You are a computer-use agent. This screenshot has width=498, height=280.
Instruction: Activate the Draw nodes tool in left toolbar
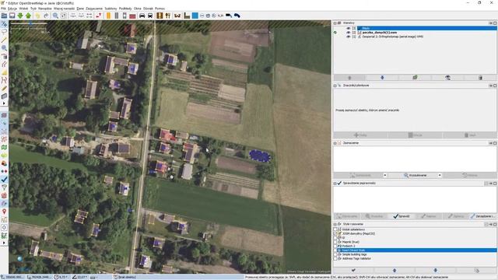(x=4, y=40)
